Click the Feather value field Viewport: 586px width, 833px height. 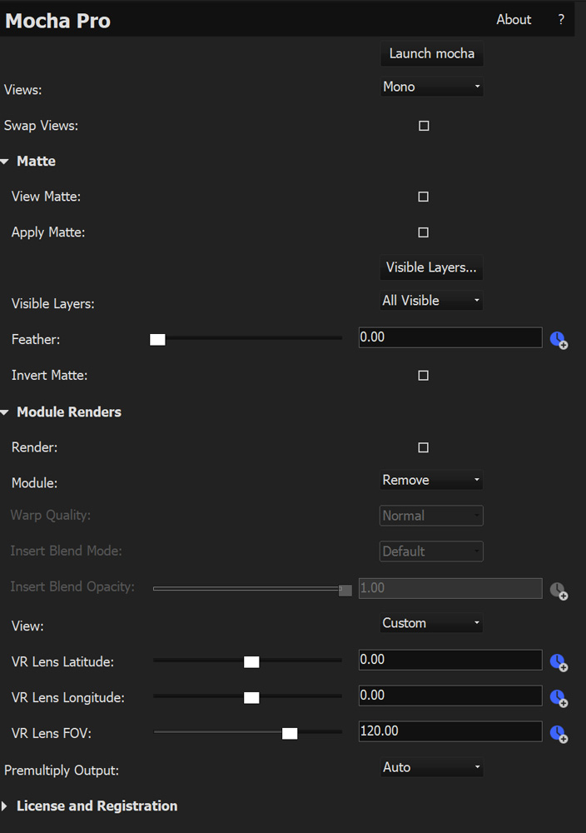pyautogui.click(x=450, y=337)
